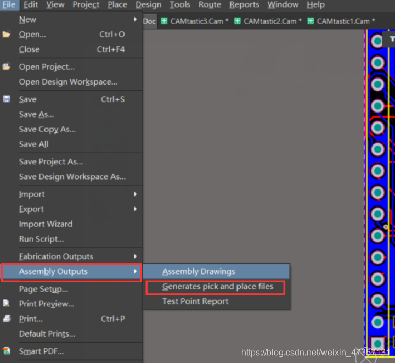The image size is (395, 363).
Task: Select Smart PDF... menu entry
Action: (71, 351)
